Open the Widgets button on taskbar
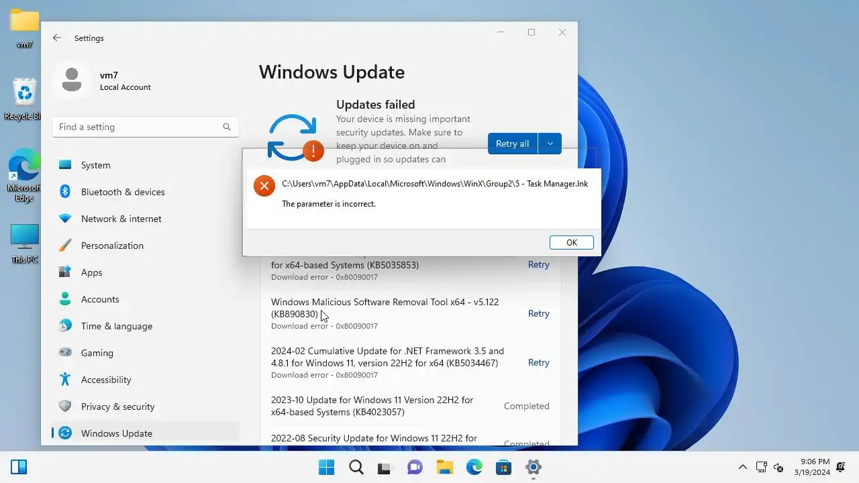This screenshot has width=859, height=483. pos(19,467)
